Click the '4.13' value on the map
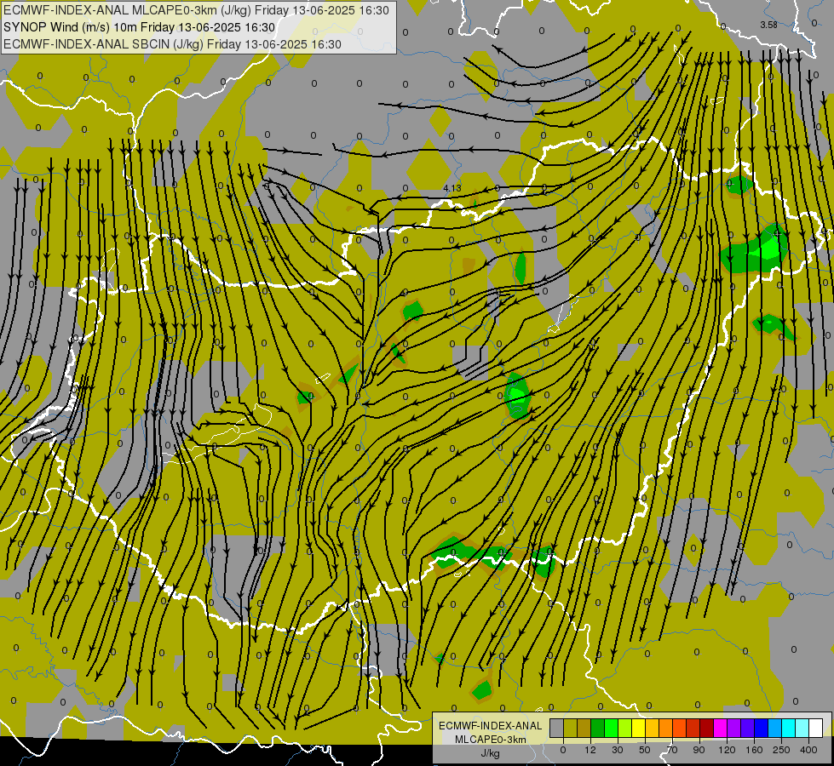This screenshot has height=766, width=834. coord(452,188)
